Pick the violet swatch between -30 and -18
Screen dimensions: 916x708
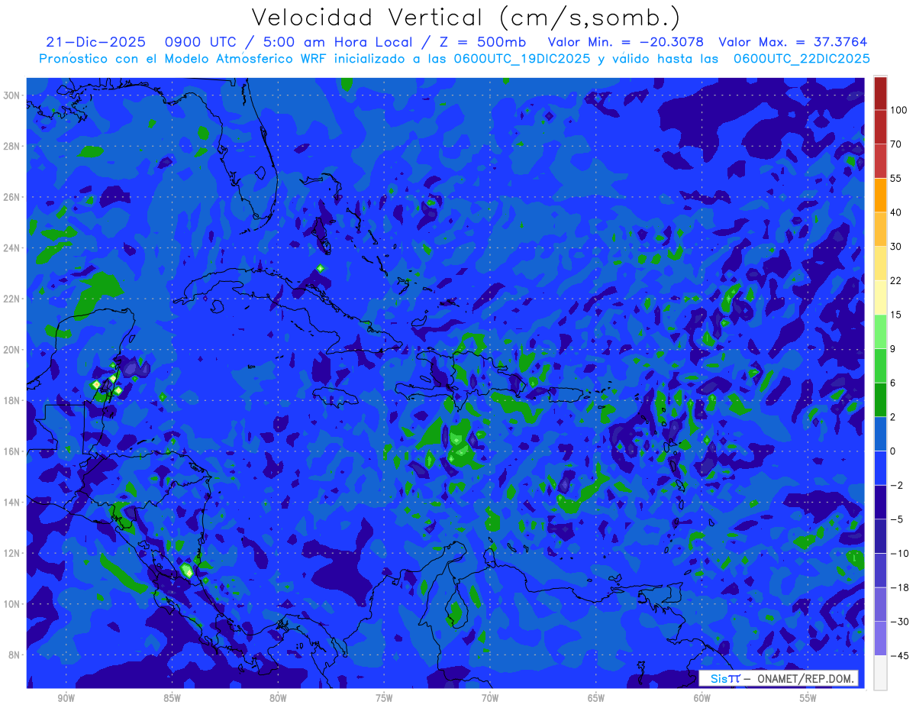(x=880, y=604)
